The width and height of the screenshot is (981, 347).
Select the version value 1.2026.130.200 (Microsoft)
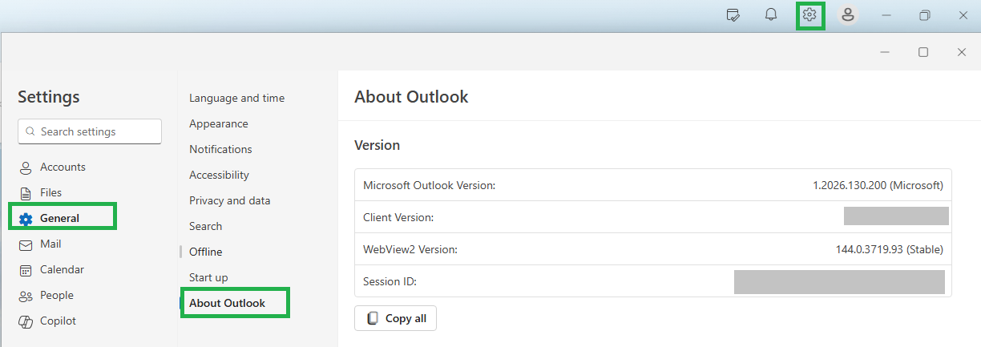click(x=878, y=185)
